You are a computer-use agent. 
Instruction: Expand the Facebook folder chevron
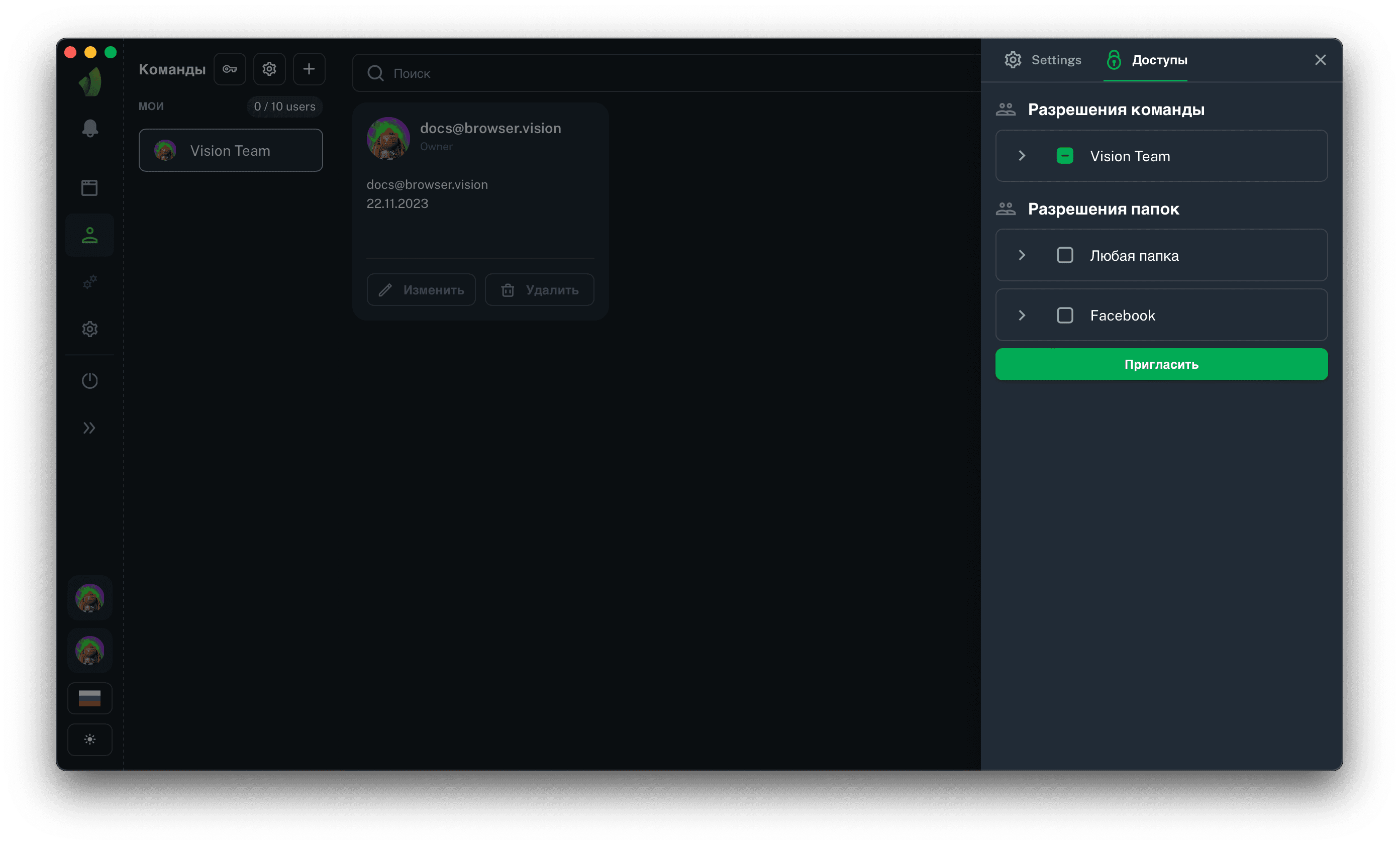point(1022,315)
